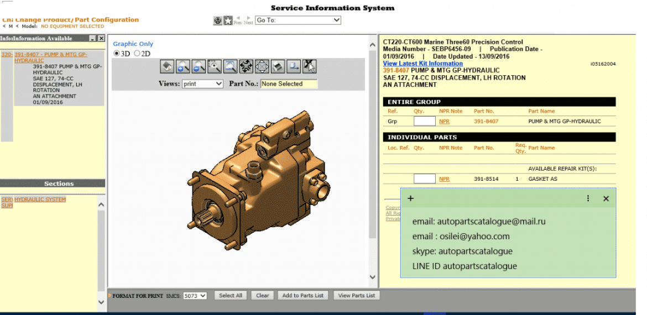Click the zoom out magnifier icon
Screen dimensions: 647x315
(x=199, y=67)
